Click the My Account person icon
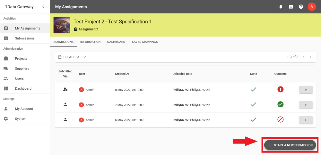The image size is (321, 155). (6, 109)
